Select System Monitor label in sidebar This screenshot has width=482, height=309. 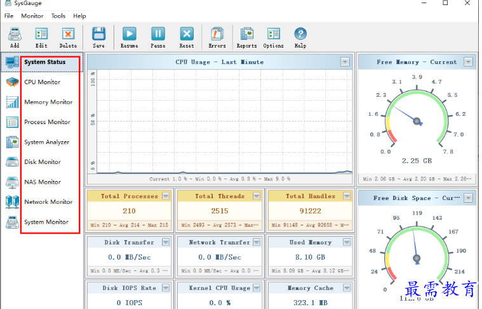tap(46, 222)
